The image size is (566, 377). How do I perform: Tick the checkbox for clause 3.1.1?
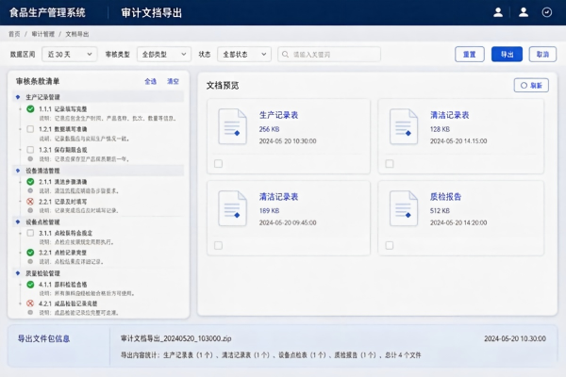click(30, 233)
